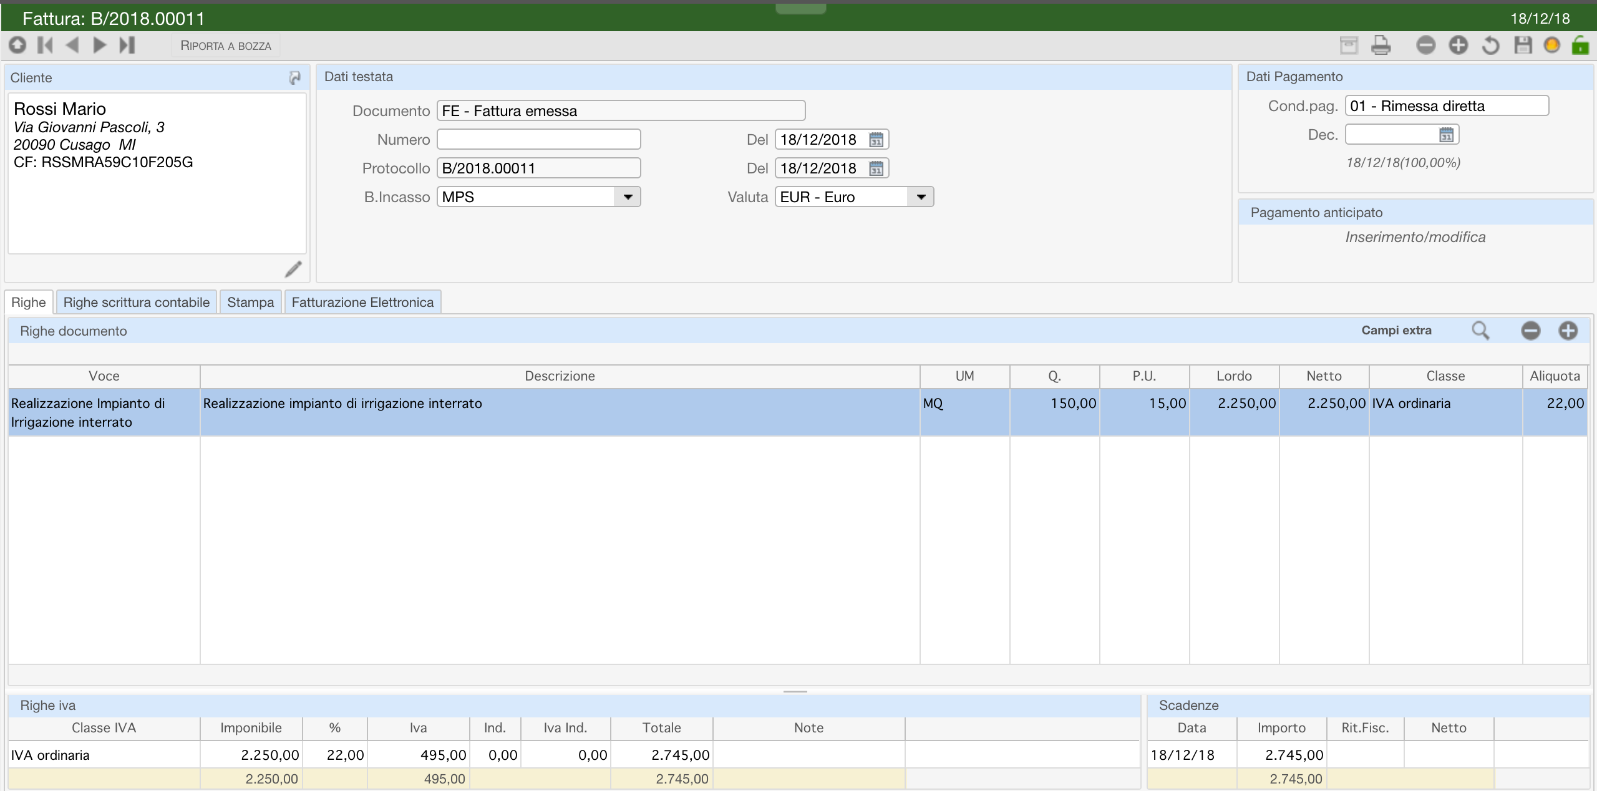Select the Voce cell Realizzazione Impianto di Irrigazione
Viewport: 1597px width, 791px height.
click(x=104, y=412)
